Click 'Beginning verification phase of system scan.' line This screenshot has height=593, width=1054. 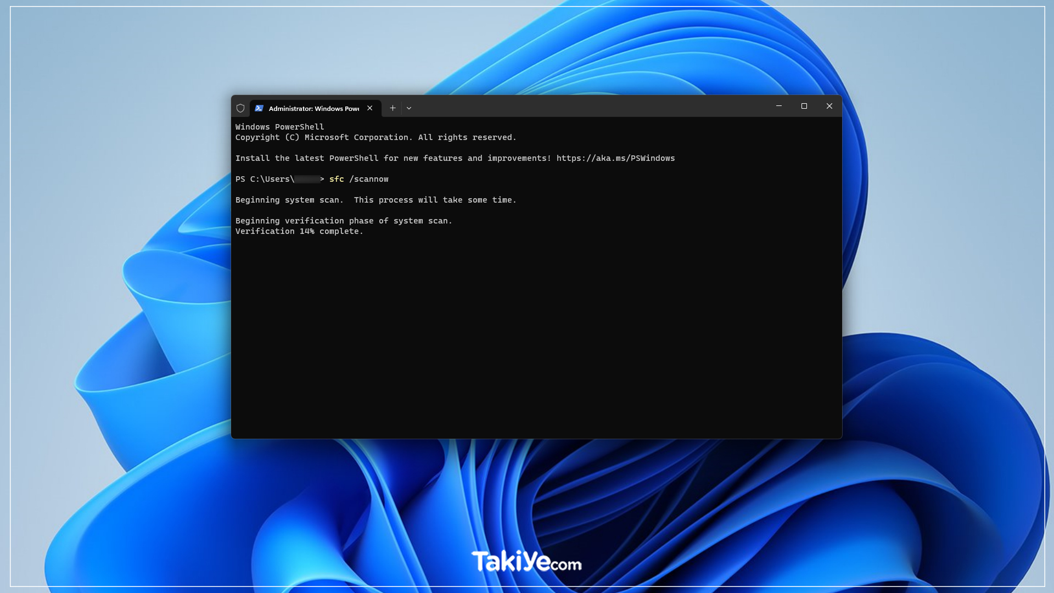pyautogui.click(x=344, y=221)
